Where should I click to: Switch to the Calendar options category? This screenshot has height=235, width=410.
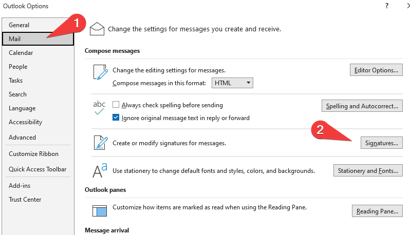pos(21,52)
